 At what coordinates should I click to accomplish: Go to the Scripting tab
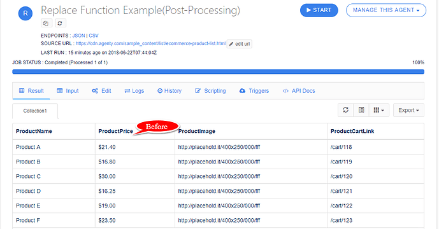click(210, 91)
